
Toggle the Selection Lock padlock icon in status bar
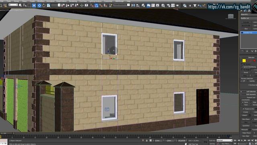coord(147,141)
